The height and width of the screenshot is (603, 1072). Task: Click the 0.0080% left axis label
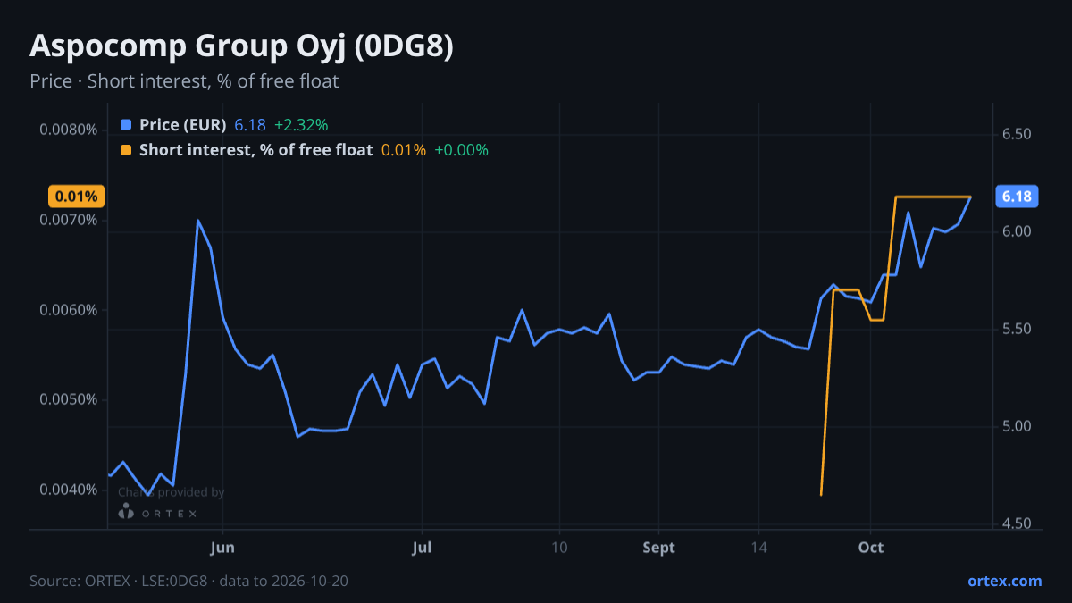68,130
